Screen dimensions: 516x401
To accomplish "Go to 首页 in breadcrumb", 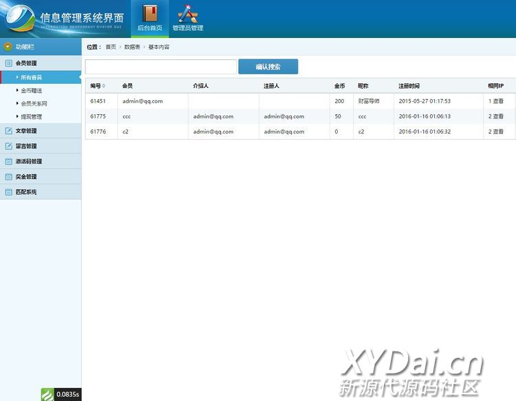I will coord(111,47).
